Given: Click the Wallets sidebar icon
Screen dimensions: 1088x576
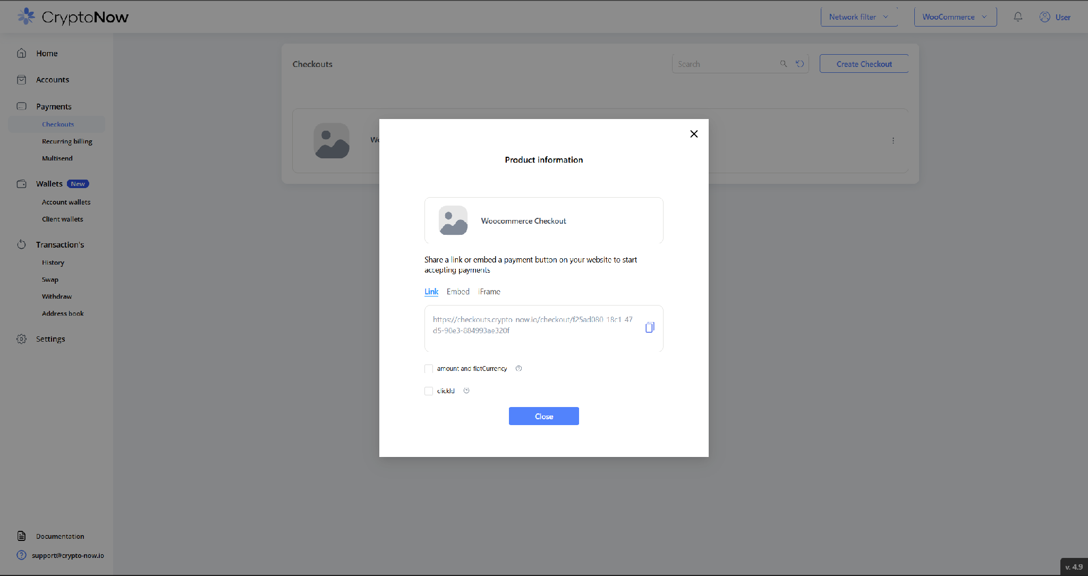Looking at the screenshot, I should [21, 184].
